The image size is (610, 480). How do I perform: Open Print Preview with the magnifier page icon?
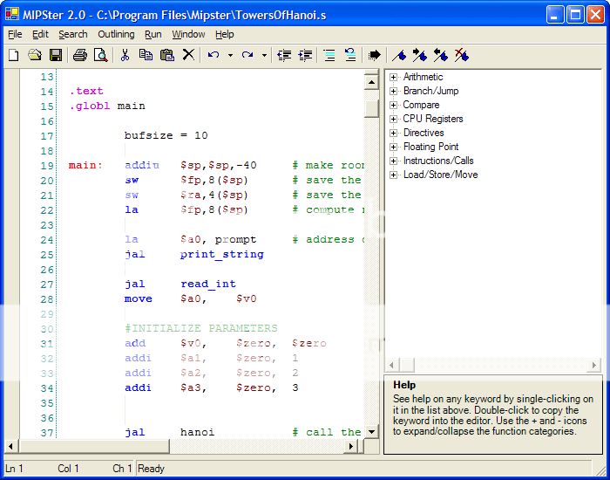101,55
